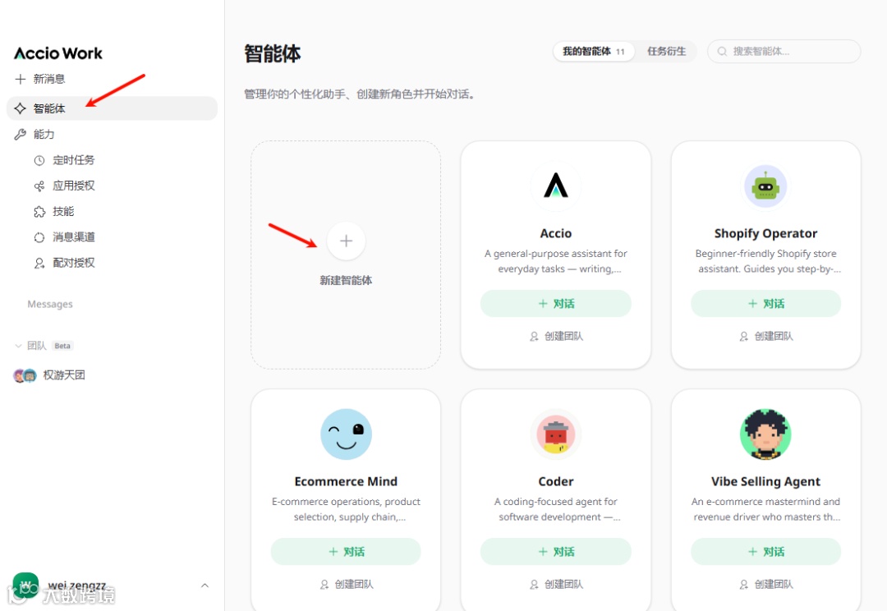
Task: Start 对话 with Vibe Selling Agent
Action: click(x=766, y=552)
